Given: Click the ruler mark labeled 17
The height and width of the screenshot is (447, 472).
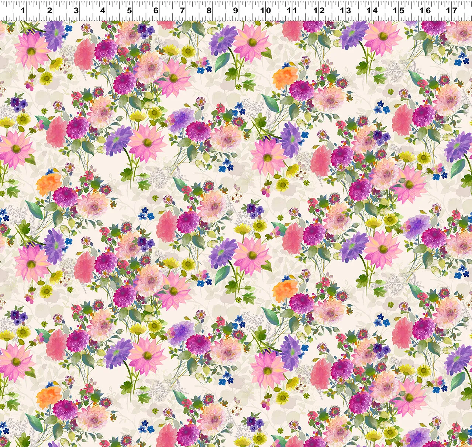Looking at the screenshot, I should click(452, 10).
